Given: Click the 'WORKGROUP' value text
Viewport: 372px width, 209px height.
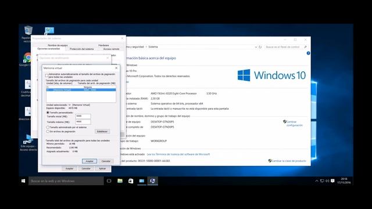Looking at the screenshot, I should (x=159, y=141).
